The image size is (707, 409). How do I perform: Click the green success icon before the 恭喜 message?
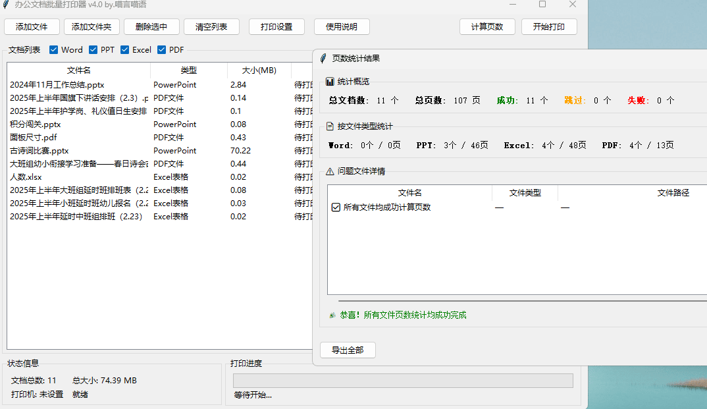tap(331, 315)
